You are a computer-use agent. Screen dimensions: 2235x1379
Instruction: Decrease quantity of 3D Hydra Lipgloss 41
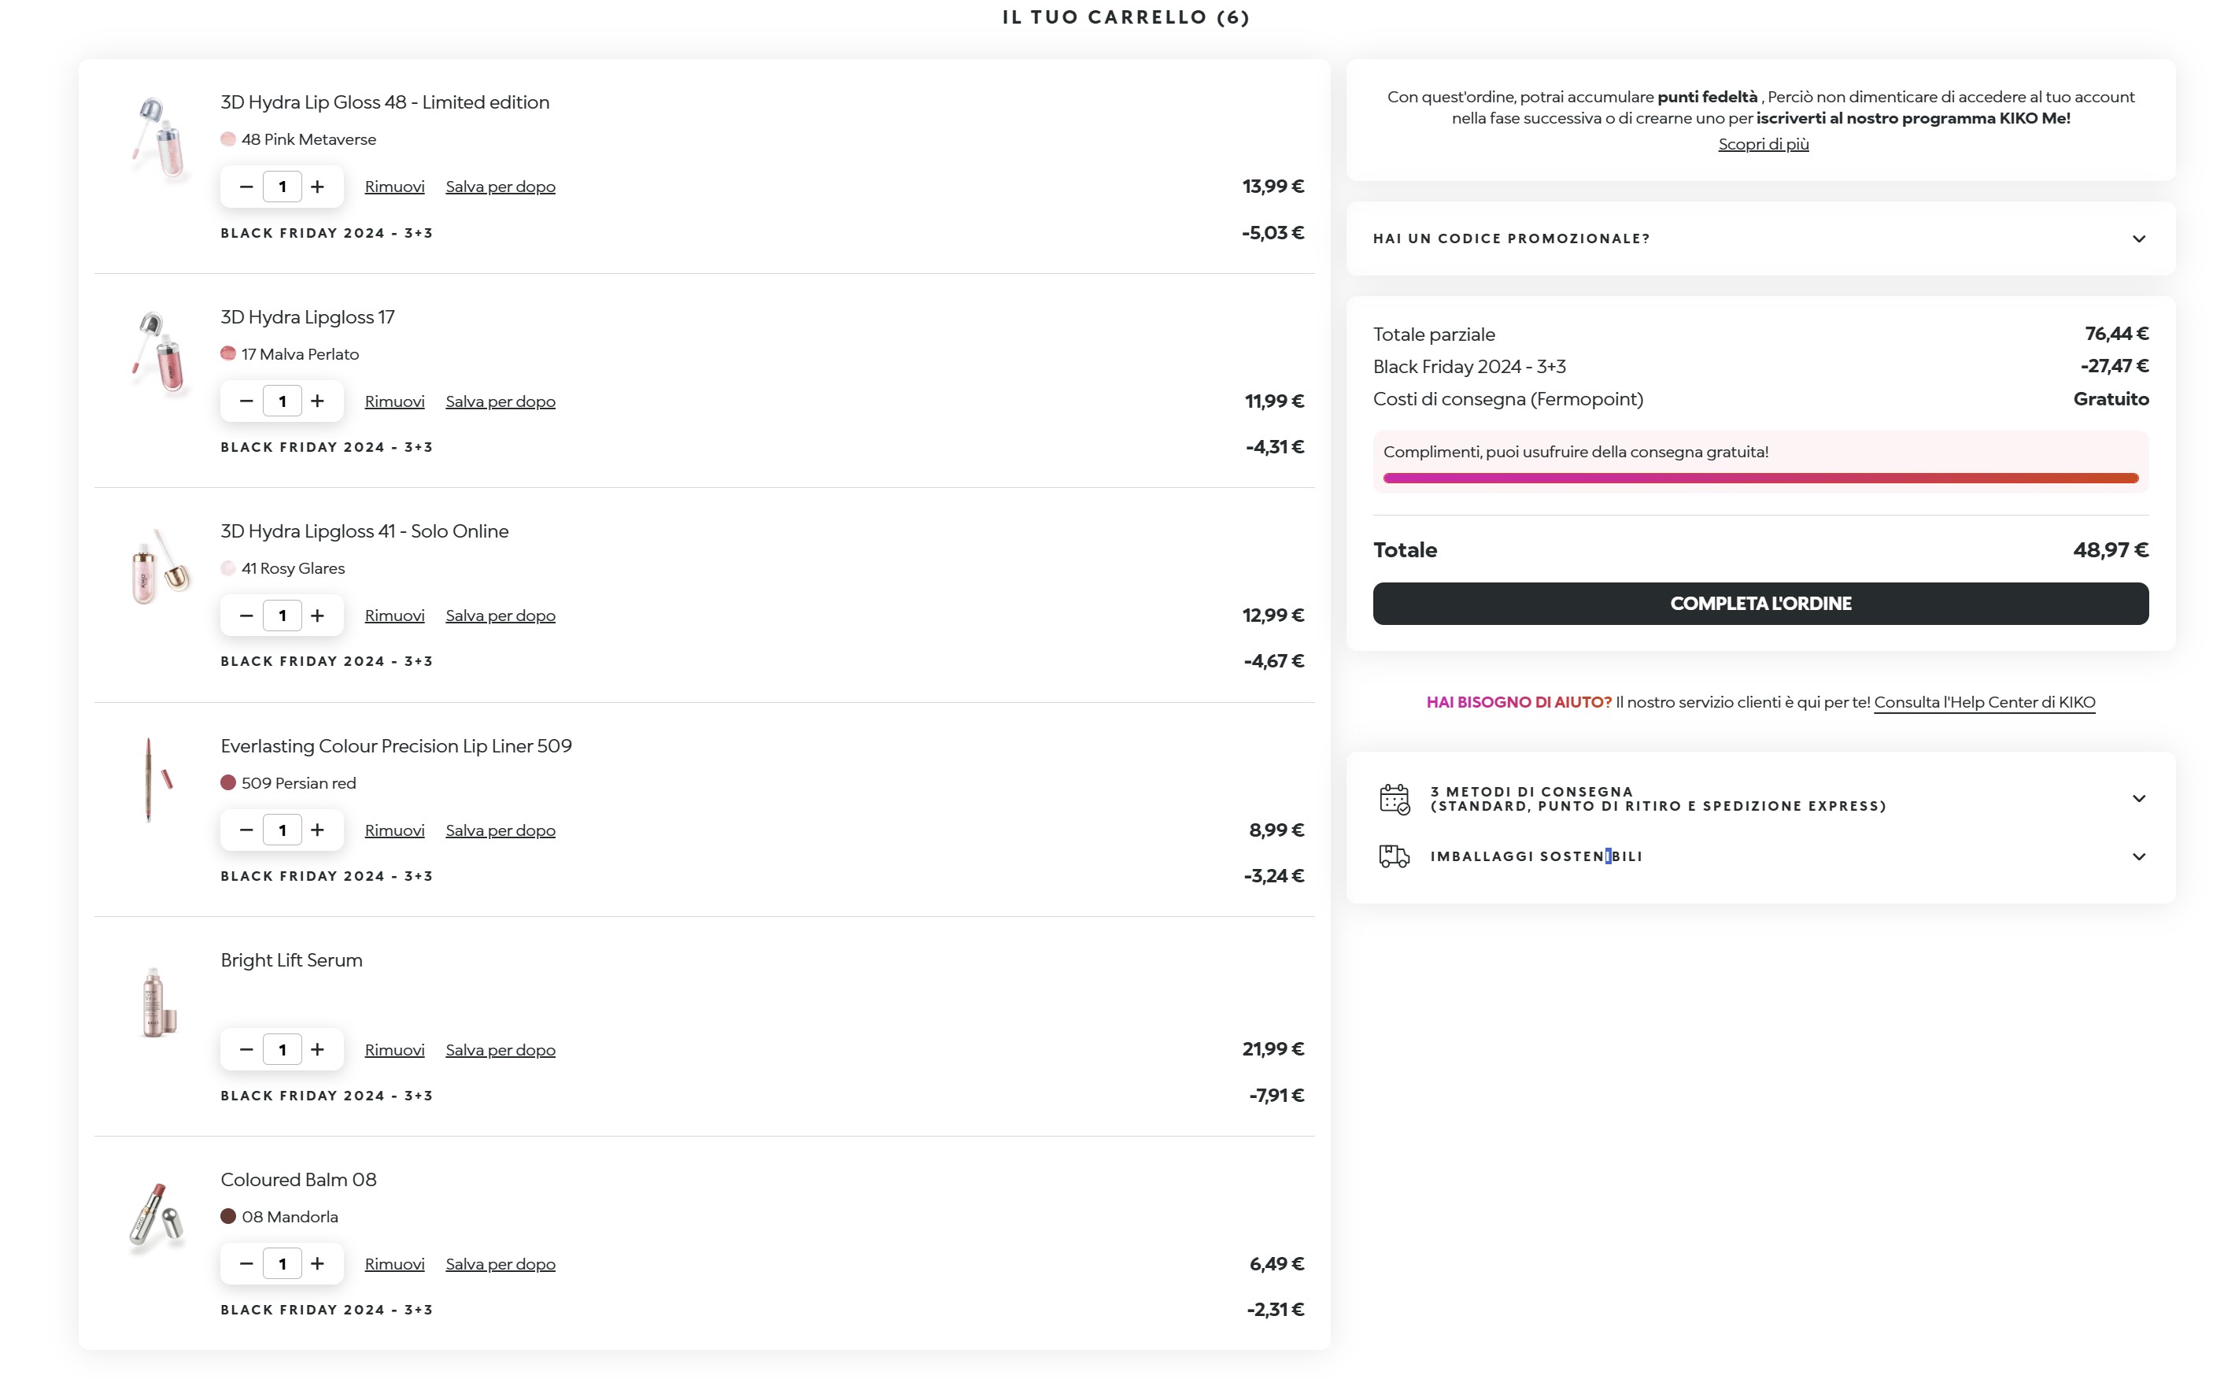(x=246, y=616)
